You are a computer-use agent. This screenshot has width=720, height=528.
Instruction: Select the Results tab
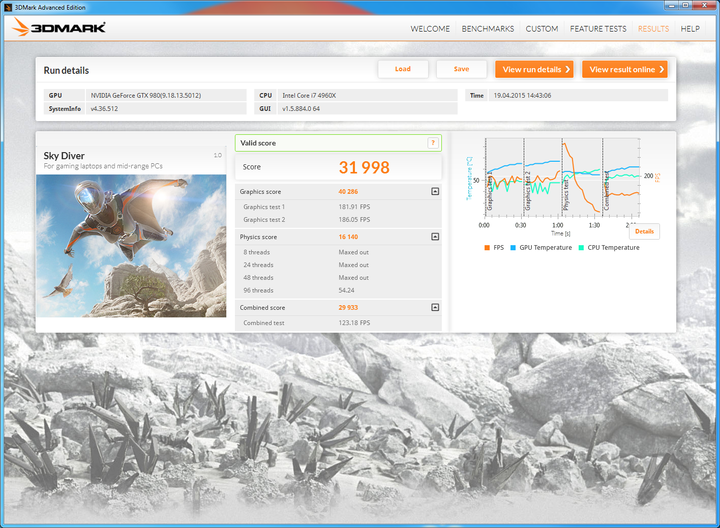tap(653, 29)
